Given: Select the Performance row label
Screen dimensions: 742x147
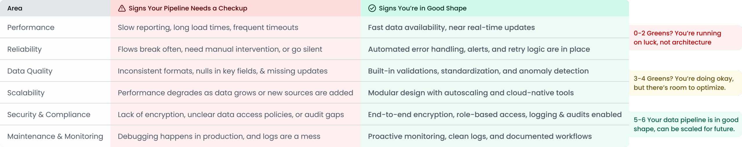Looking at the screenshot, I should click(x=31, y=27).
